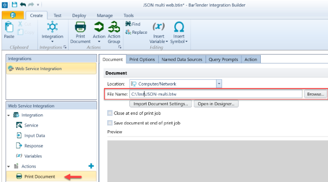Open the Document properties tab
Viewport: 328px width, 182px height.
[112, 60]
